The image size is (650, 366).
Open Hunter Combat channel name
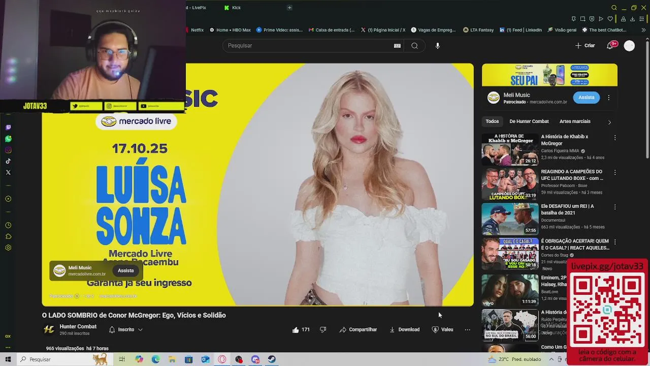click(x=78, y=327)
